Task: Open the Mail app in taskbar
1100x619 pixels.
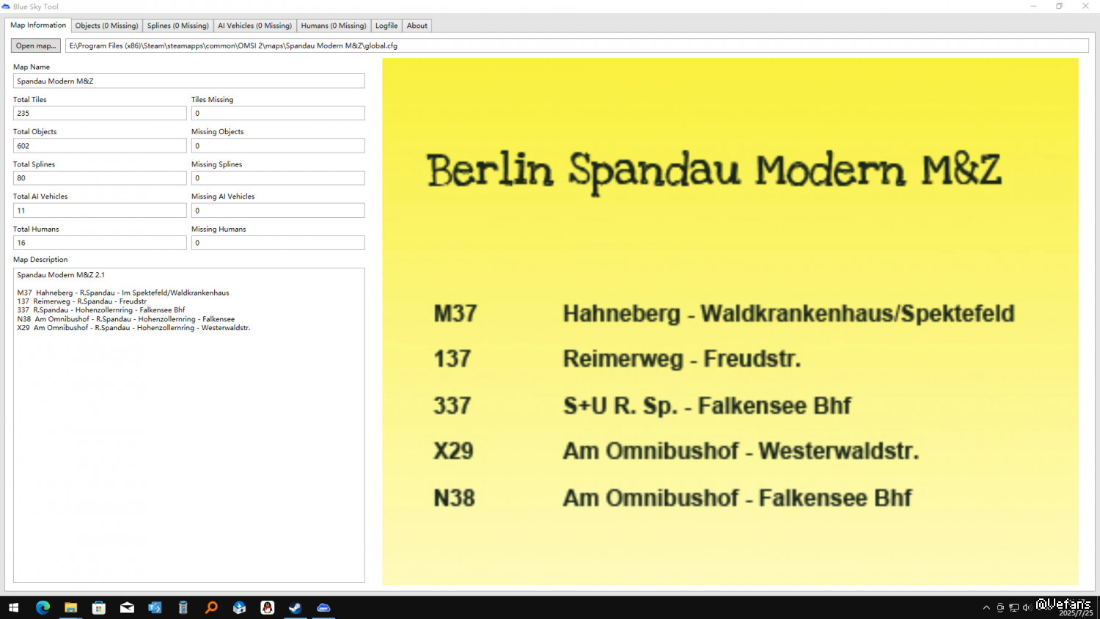Action: tap(127, 607)
